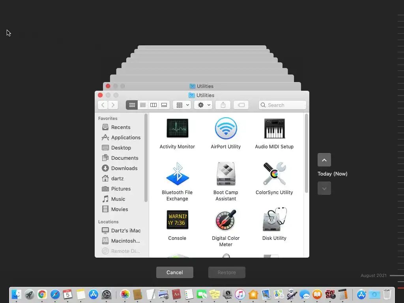Open Automator from the Dock

(292, 294)
